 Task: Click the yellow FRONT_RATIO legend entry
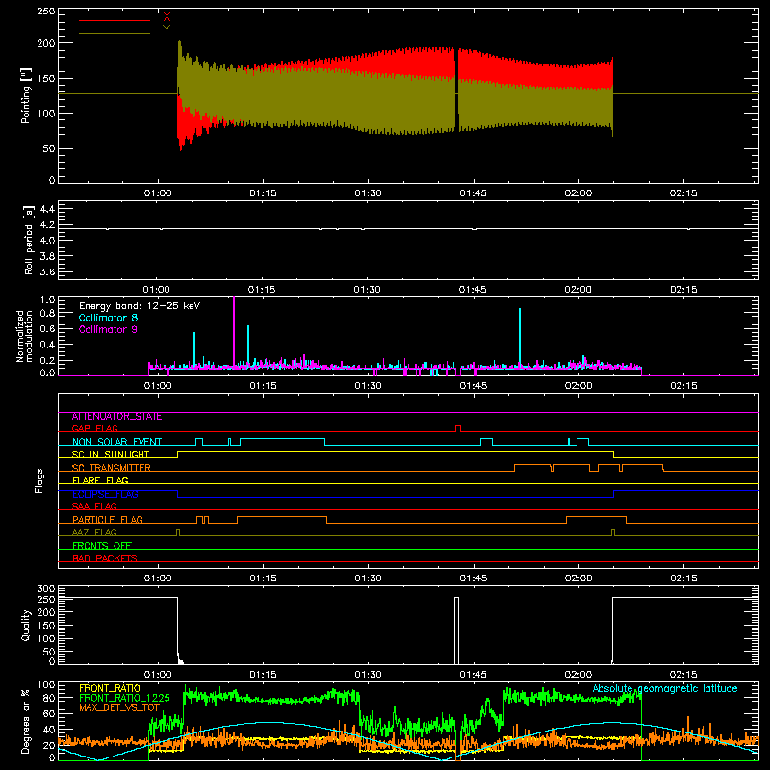click(x=110, y=688)
